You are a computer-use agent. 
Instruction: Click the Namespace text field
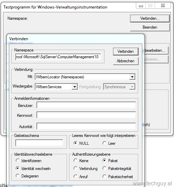tap(58, 57)
